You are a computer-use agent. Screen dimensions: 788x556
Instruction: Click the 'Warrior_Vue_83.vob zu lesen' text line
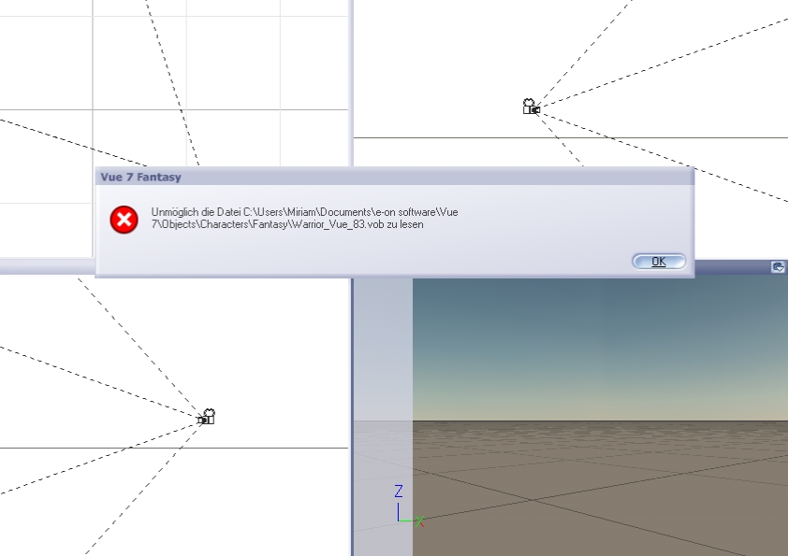287,224
